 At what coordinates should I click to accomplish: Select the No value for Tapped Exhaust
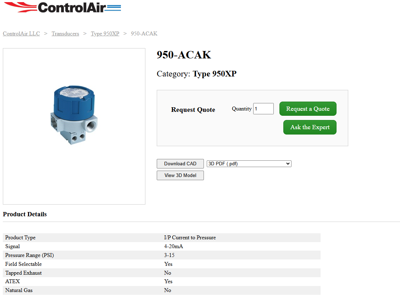click(168, 273)
